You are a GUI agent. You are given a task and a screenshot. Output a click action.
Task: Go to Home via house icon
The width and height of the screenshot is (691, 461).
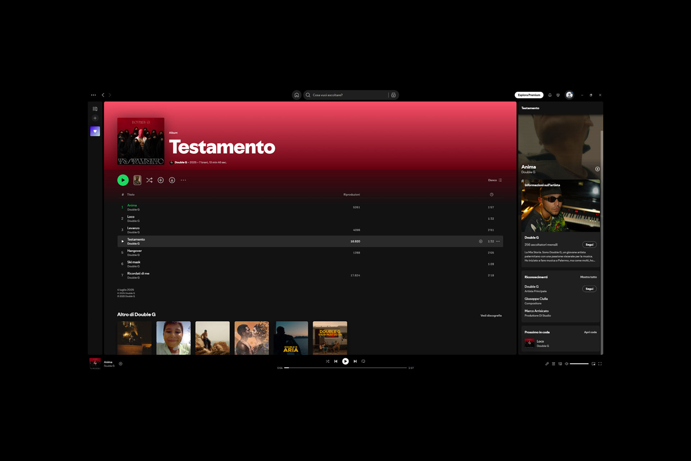coord(297,95)
